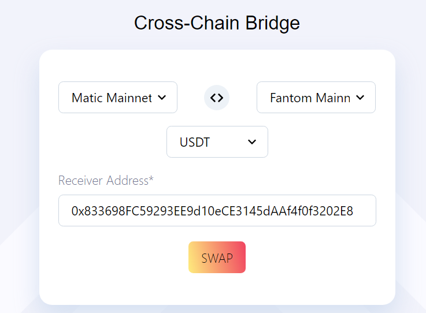Click the USDT text in the token box
This screenshot has width=426, height=313.
point(194,142)
